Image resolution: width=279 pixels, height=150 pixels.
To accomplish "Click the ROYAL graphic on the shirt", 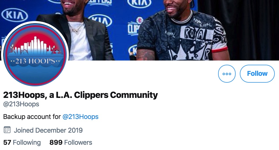I will [196, 34].
